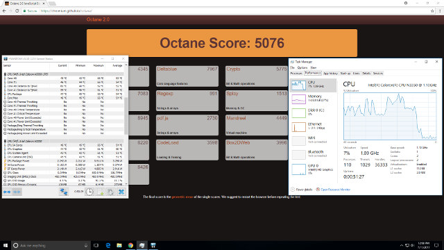Image resolution: width=444 pixels, height=250 pixels.
Task: Open the Options menu in Task Manager
Action: pyautogui.click(x=302, y=67)
